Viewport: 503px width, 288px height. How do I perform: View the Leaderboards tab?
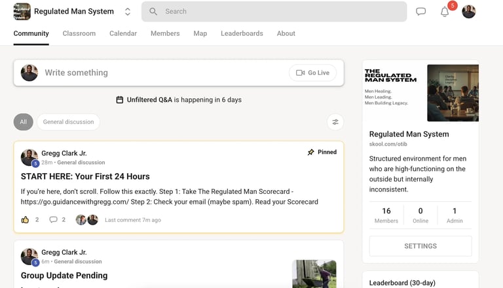point(242,33)
